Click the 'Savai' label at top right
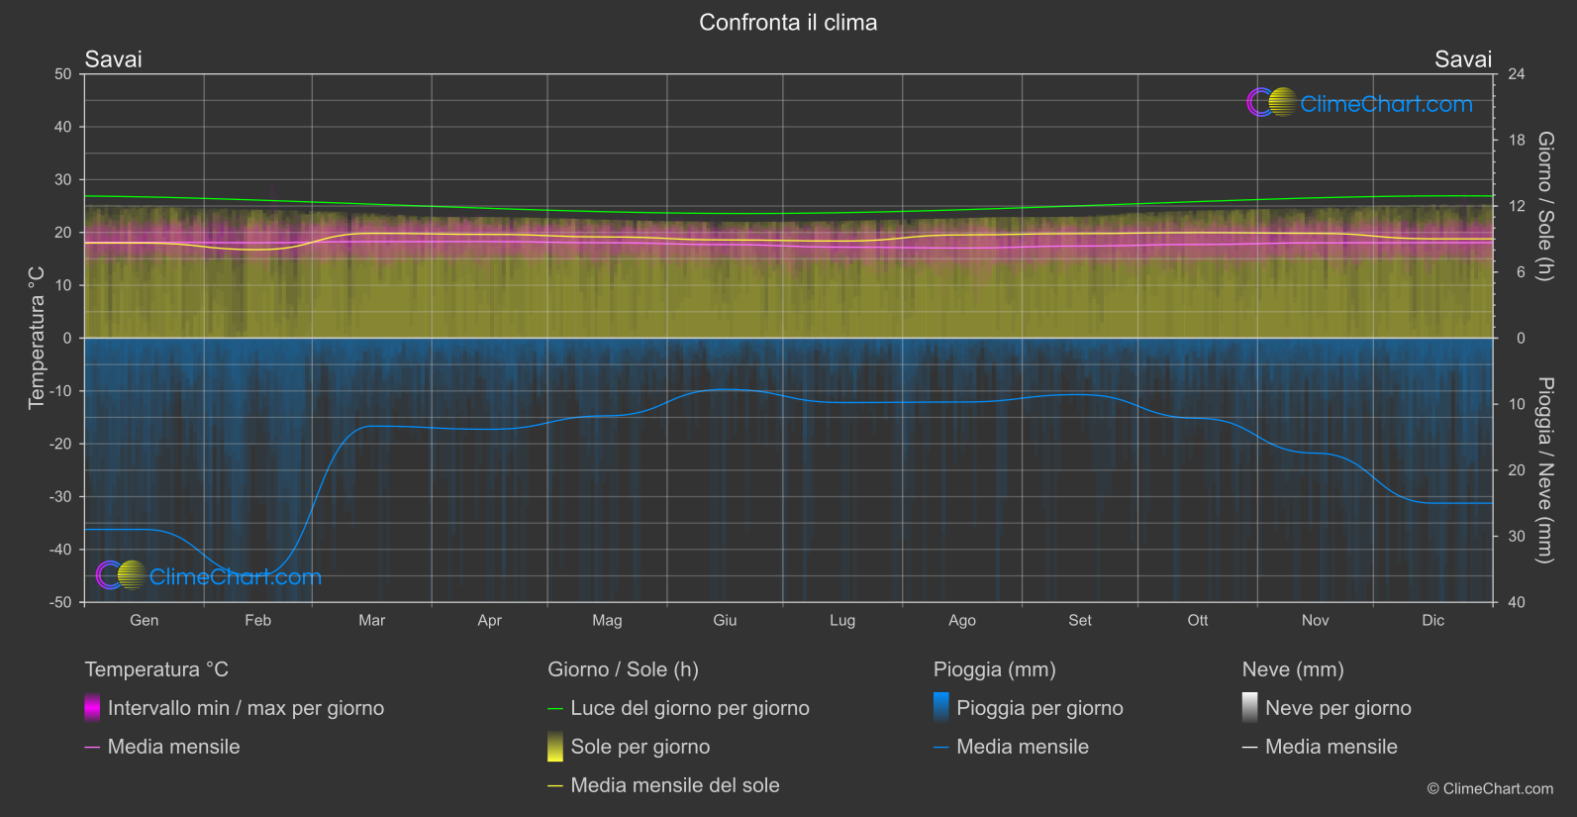This screenshot has height=817, width=1577. 1463,59
